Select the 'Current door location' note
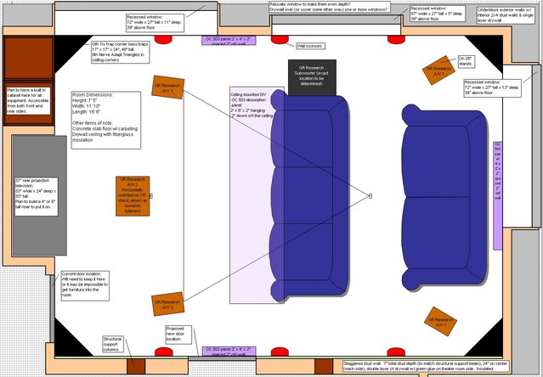This screenshot has height=377, width=543. click(85, 285)
